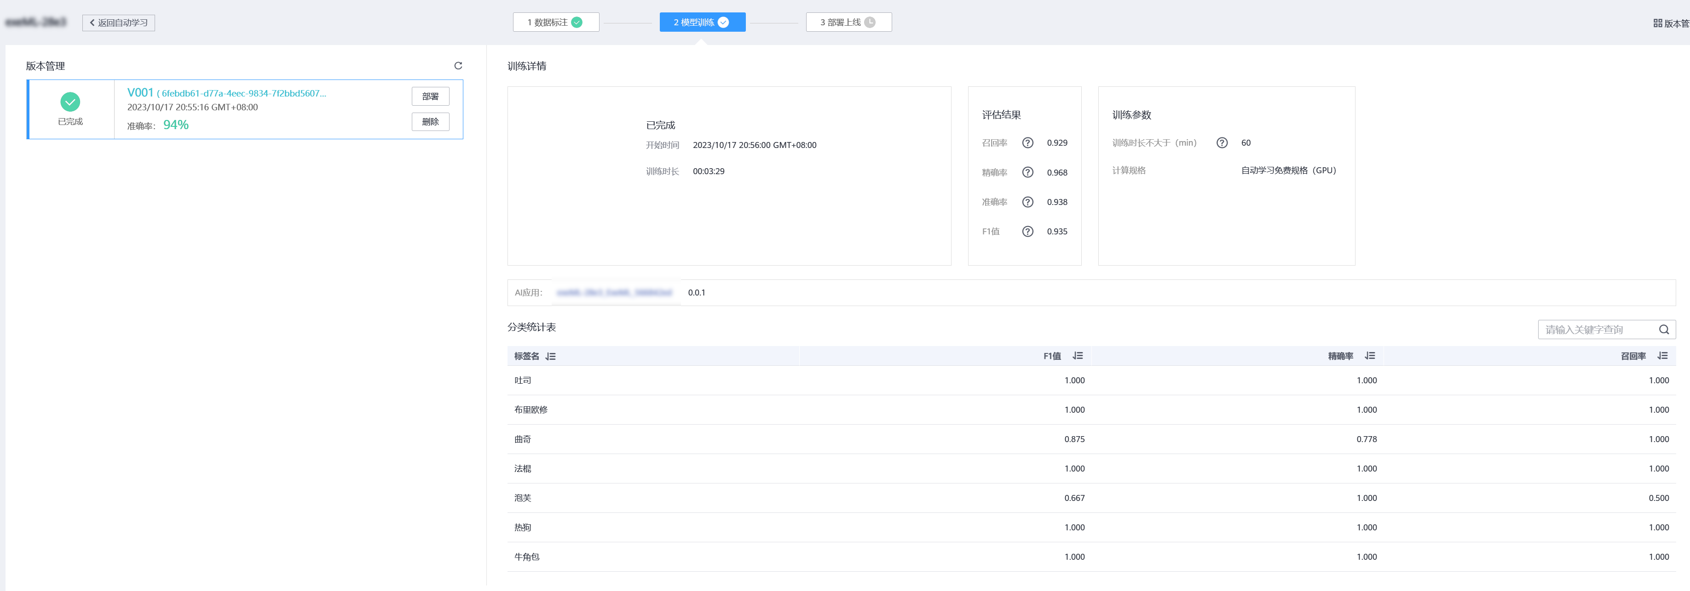The height and width of the screenshot is (591, 1690).
Task: Click the help icon next to 召回率
Action: [1027, 143]
